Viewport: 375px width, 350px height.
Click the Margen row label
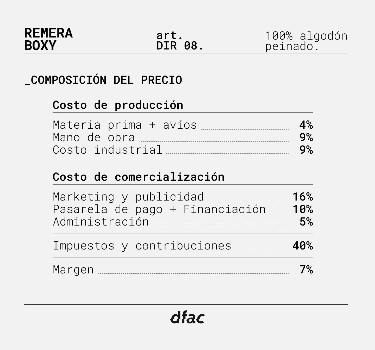point(73,270)
